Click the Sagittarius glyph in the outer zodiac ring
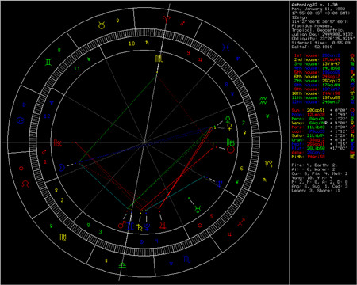Image resolution: width=357 pixels, height=285 pixels. pos(241,222)
